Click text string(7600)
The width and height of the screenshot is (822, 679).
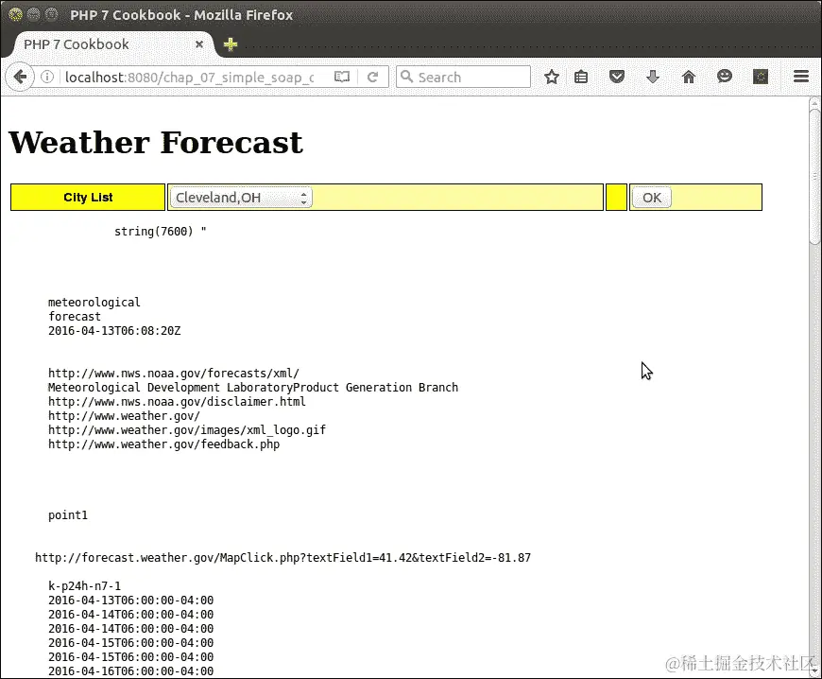(154, 232)
